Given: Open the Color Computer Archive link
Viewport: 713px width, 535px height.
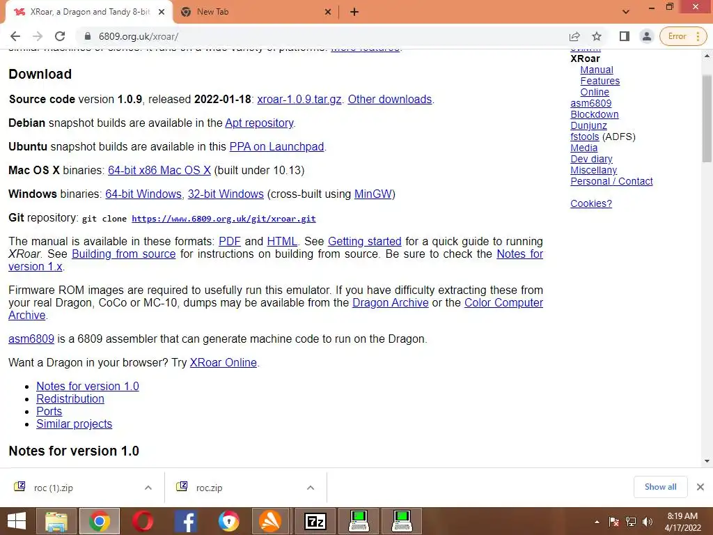Looking at the screenshot, I should pos(503,302).
